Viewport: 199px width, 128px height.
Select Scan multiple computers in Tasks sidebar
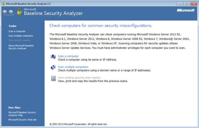pyautogui.click(x=21, y=36)
